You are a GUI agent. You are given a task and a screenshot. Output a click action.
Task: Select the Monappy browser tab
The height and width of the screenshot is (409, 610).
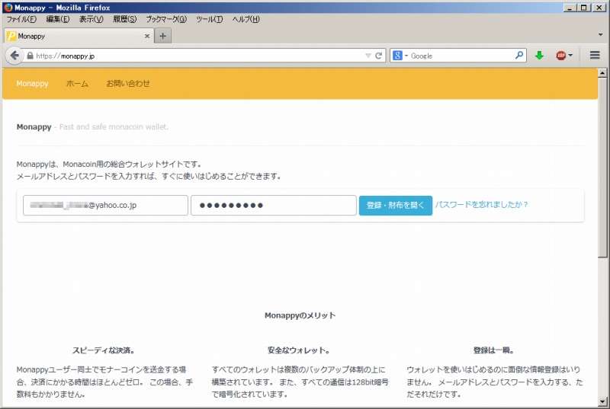[79, 36]
